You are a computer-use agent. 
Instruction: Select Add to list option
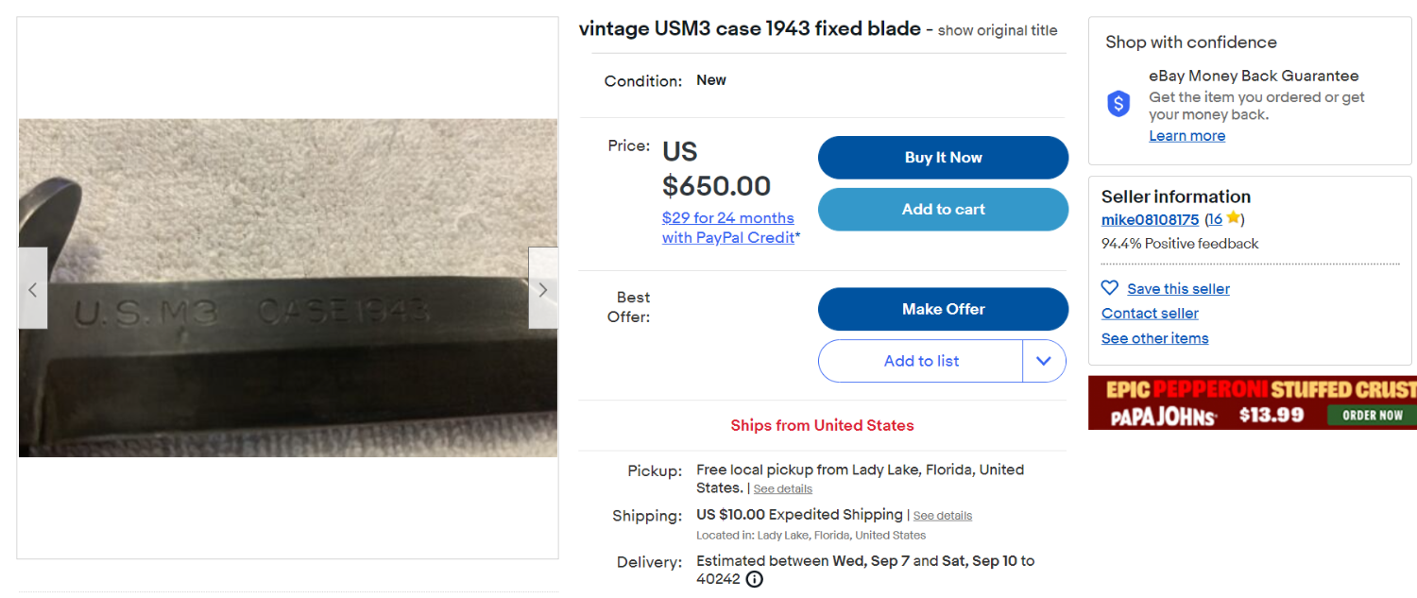(921, 361)
